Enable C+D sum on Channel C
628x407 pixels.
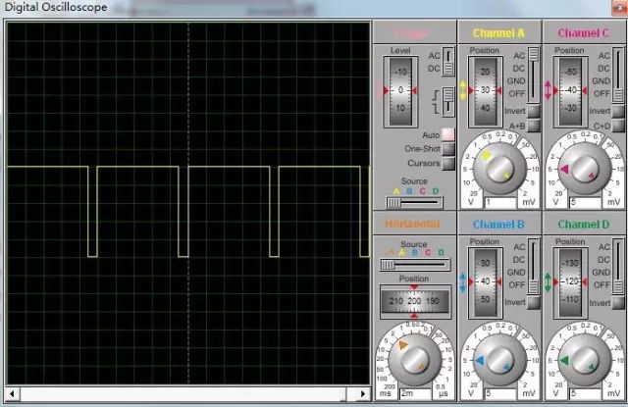pos(618,126)
